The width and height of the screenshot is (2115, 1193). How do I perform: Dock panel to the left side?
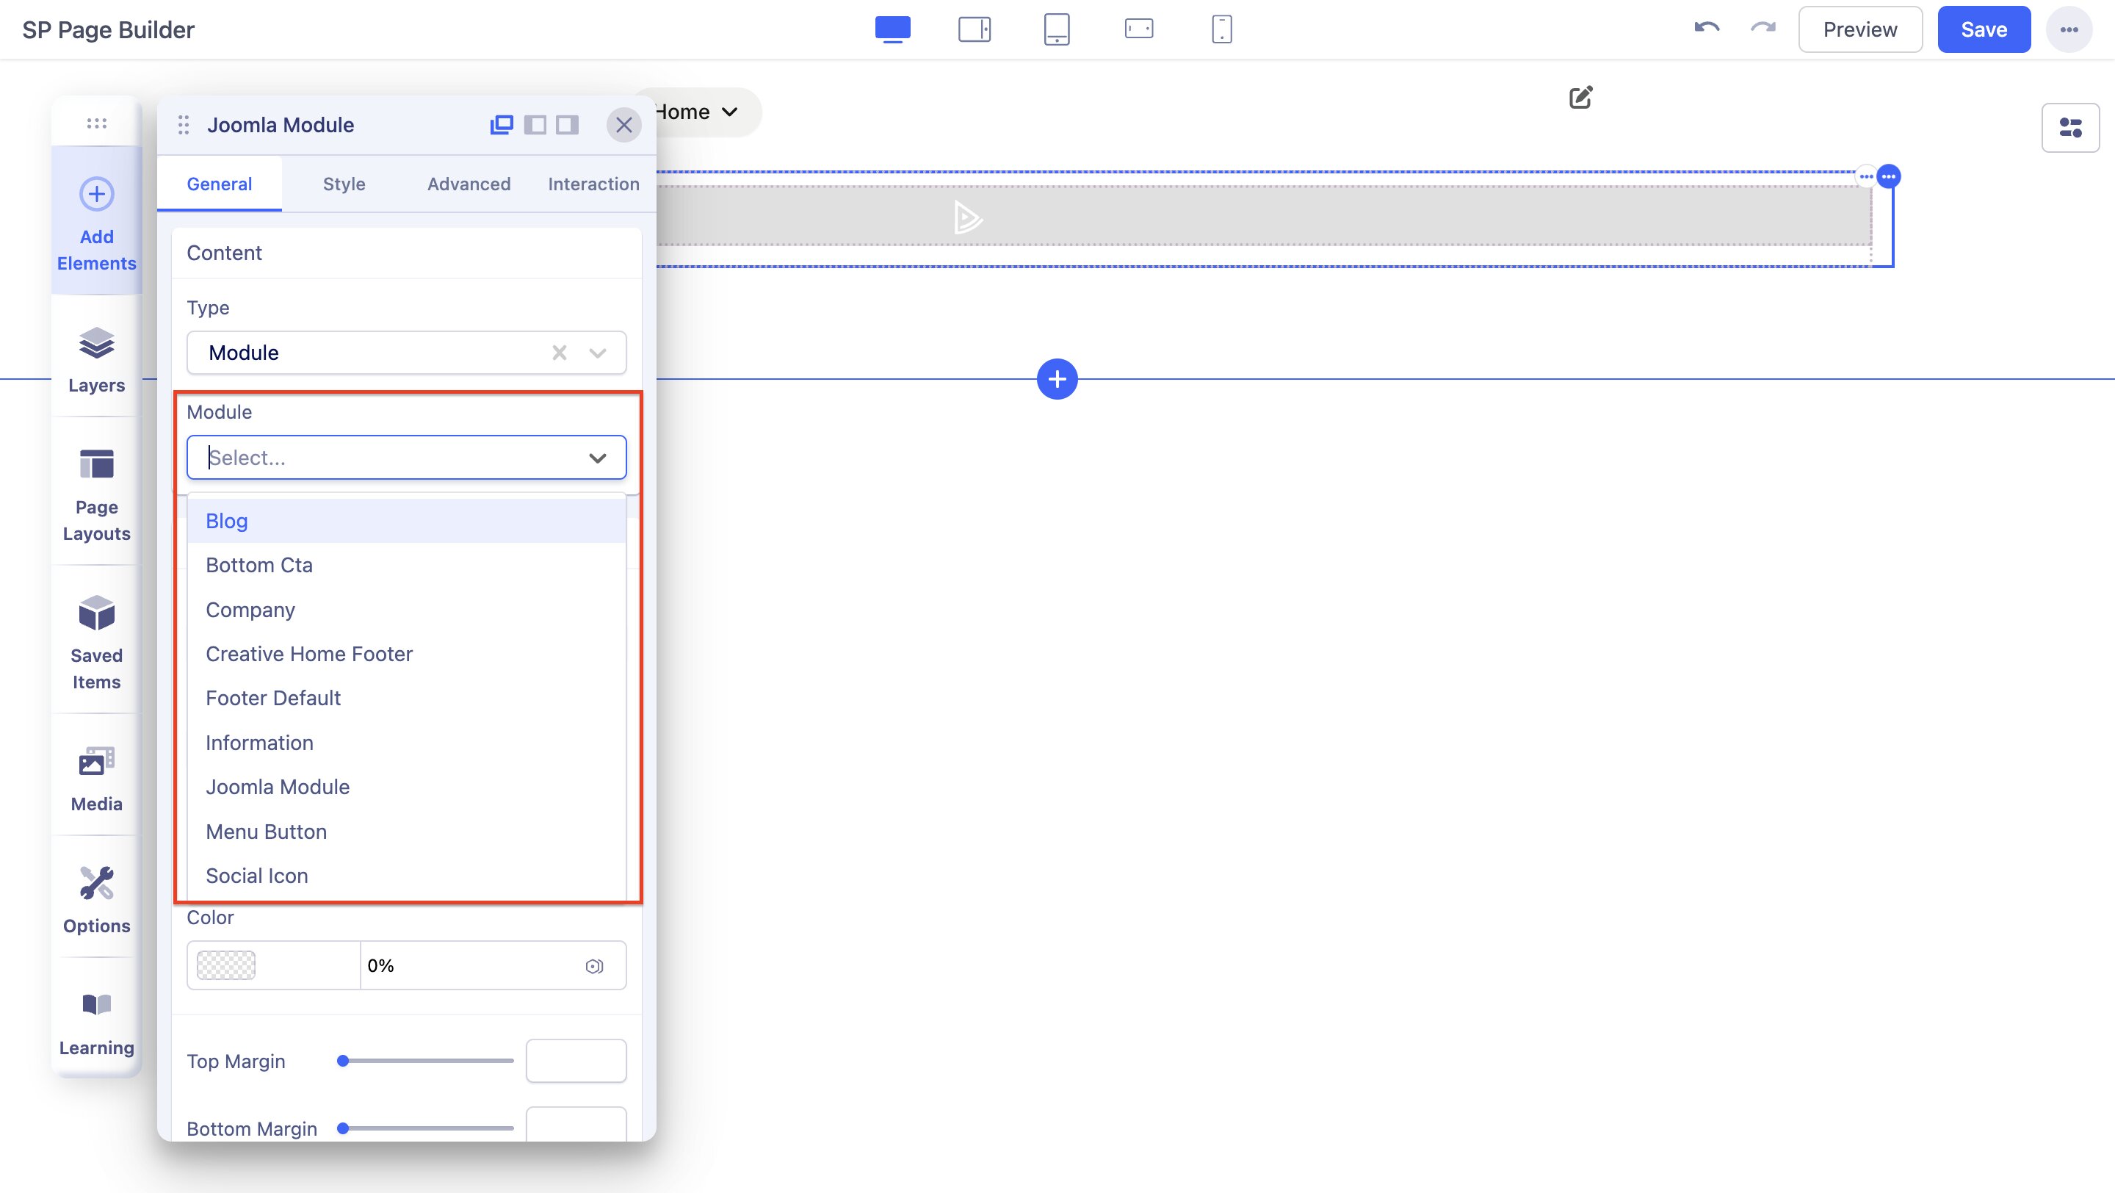point(535,125)
